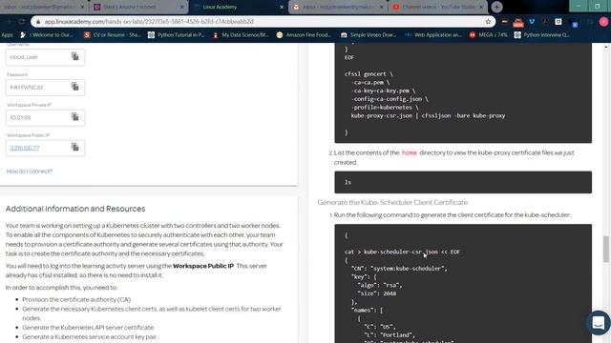This screenshot has height=343, width=611.
Task: Click the Username field showing cloud_user
Action: [45, 57]
